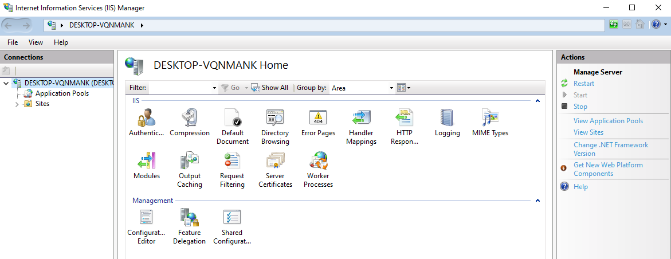Open Handler Mappings
The width and height of the screenshot is (671, 259).
[x=361, y=126]
